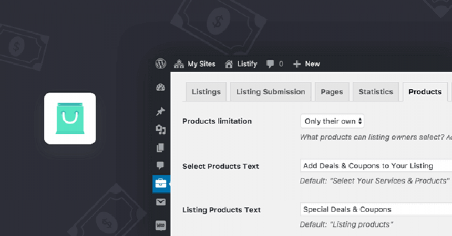This screenshot has height=236, width=452.
Task: Click the New content menu
Action: pos(306,63)
